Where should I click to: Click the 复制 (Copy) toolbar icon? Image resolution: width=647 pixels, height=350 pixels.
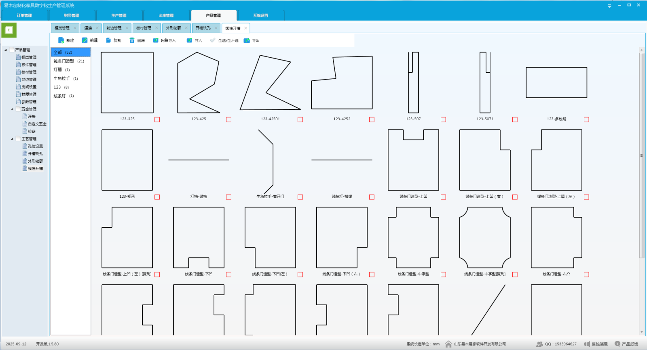[x=108, y=40]
